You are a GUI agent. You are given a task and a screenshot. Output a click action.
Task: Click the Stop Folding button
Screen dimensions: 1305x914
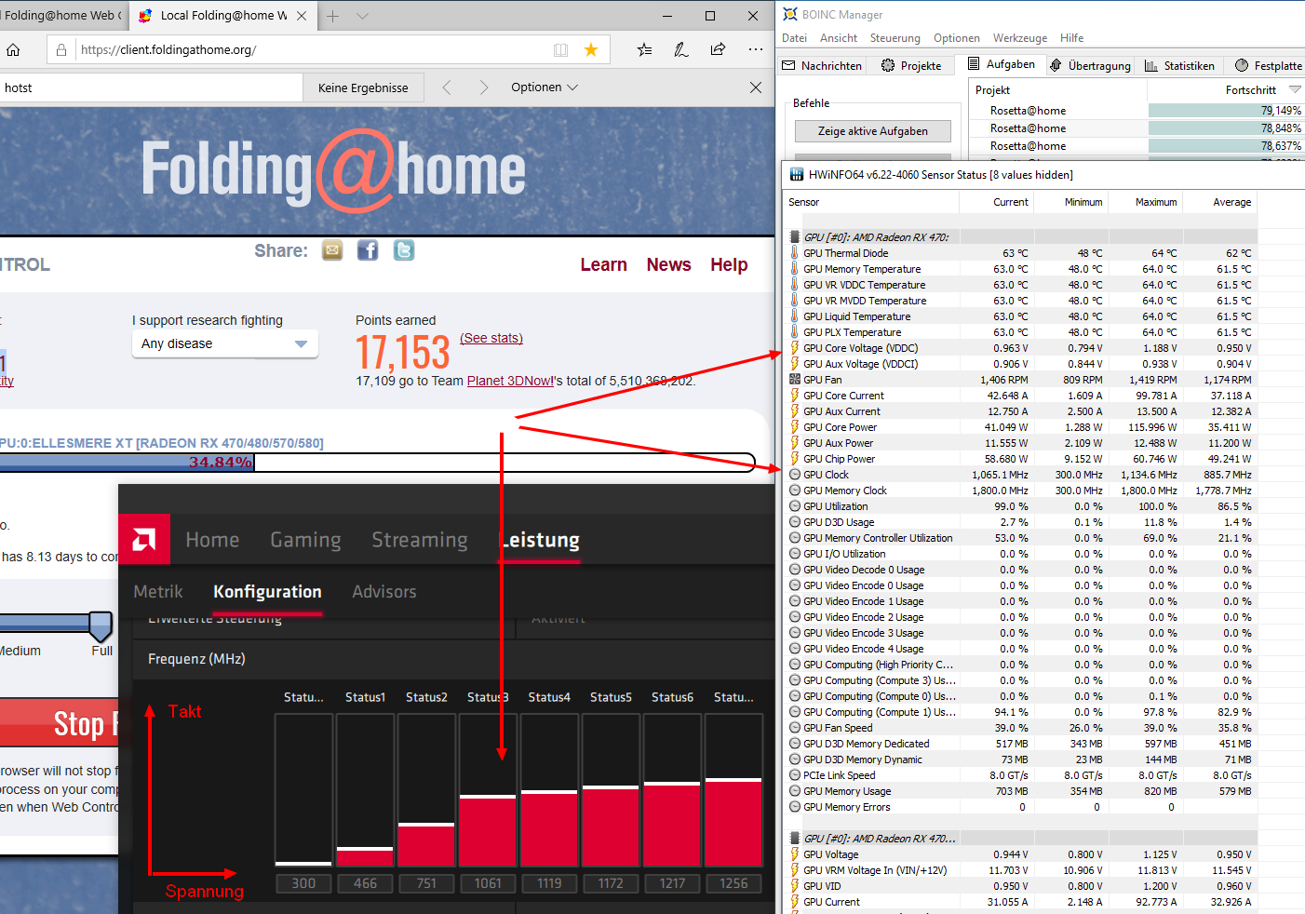tap(60, 723)
